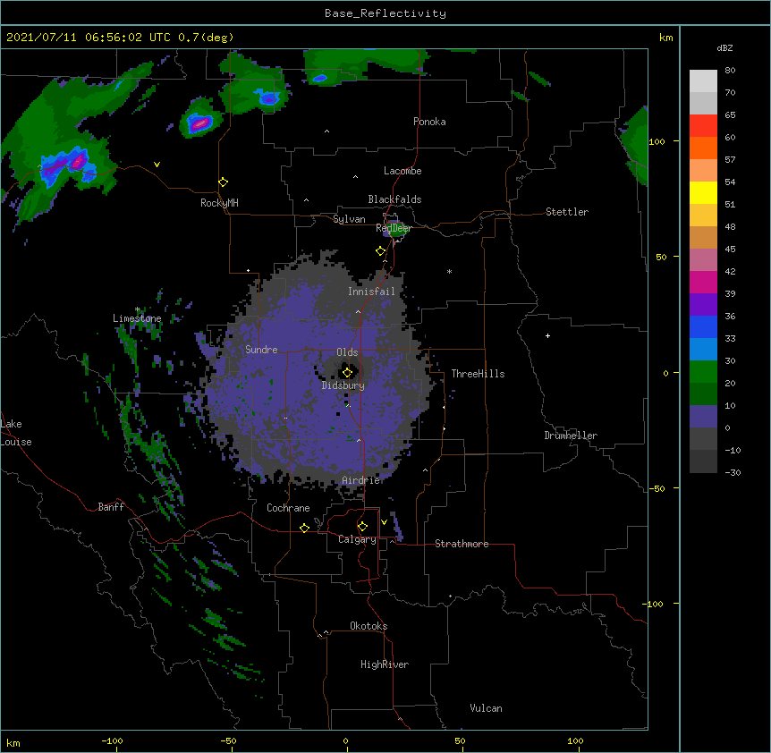The width and height of the screenshot is (771, 753).
Task: Click the -30 value on dBZ legend
Action: [733, 473]
